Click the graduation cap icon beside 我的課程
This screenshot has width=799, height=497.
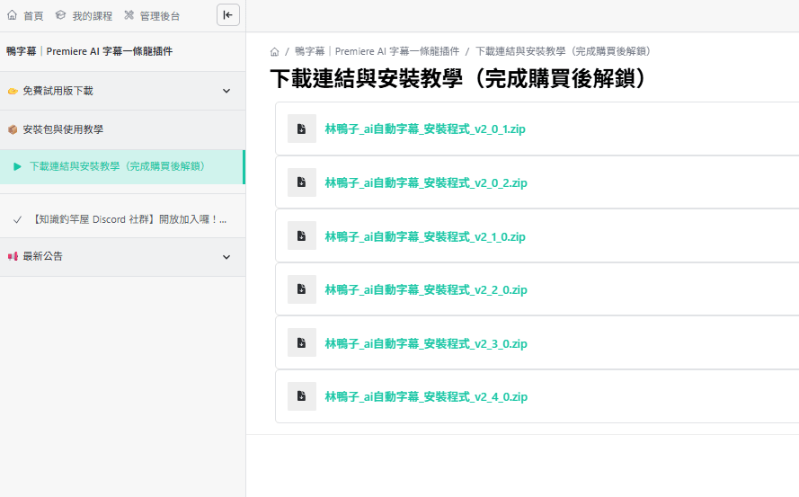click(60, 15)
